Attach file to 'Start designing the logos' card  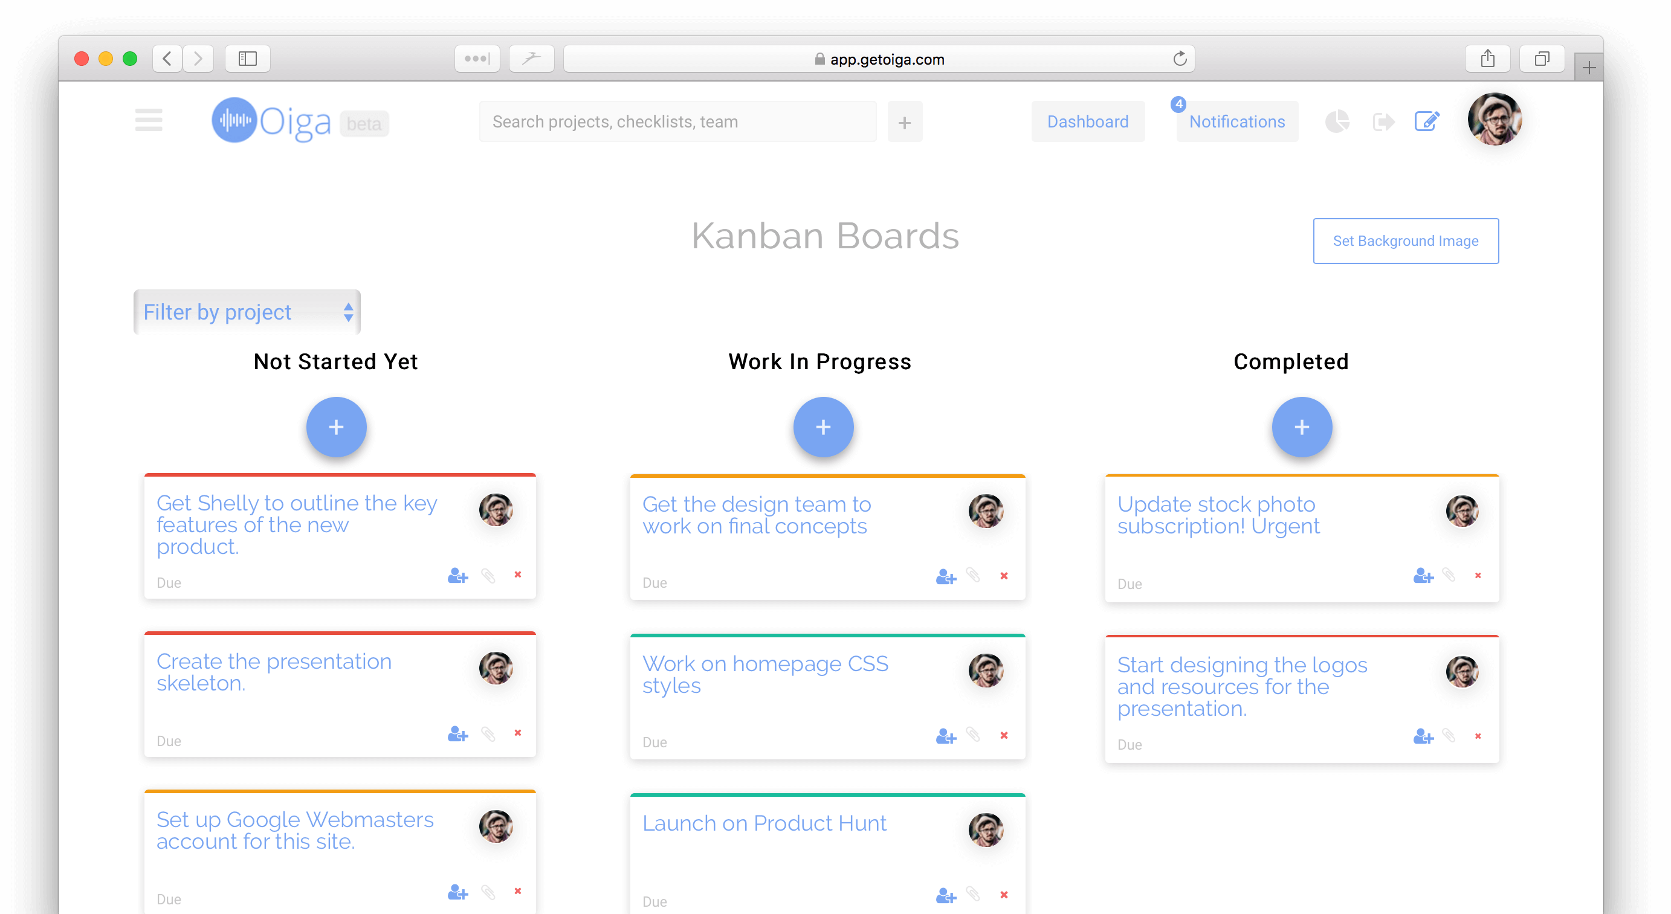pyautogui.click(x=1449, y=736)
